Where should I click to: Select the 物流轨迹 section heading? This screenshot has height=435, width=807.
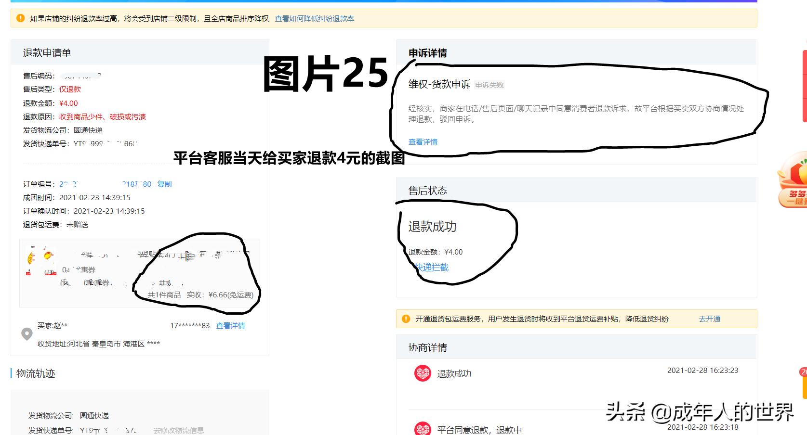36,373
